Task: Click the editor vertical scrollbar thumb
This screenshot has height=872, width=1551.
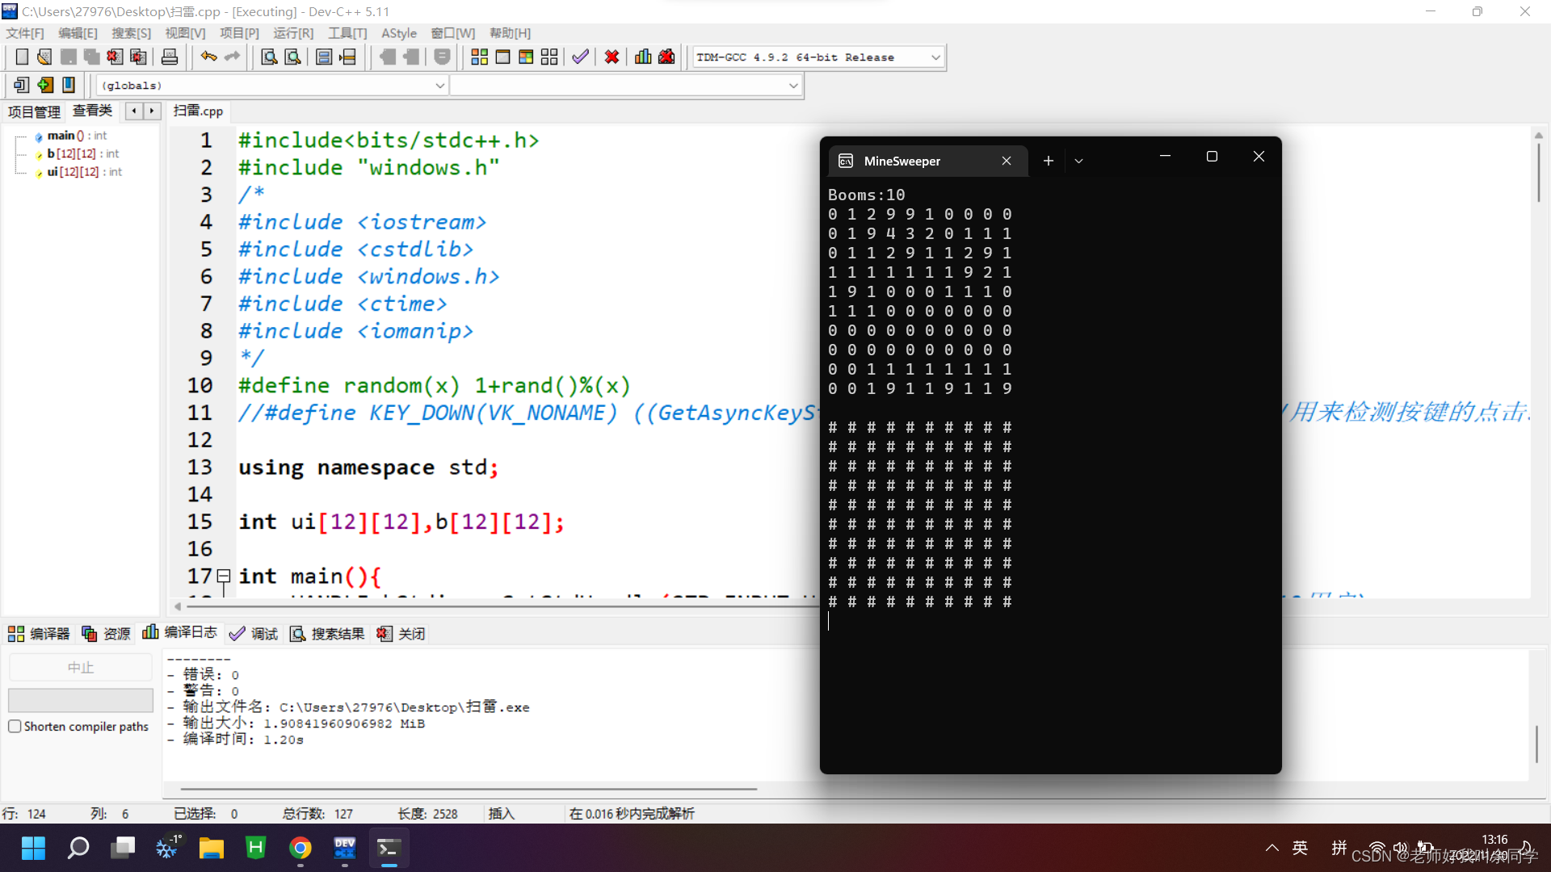Action: pyautogui.click(x=1538, y=171)
